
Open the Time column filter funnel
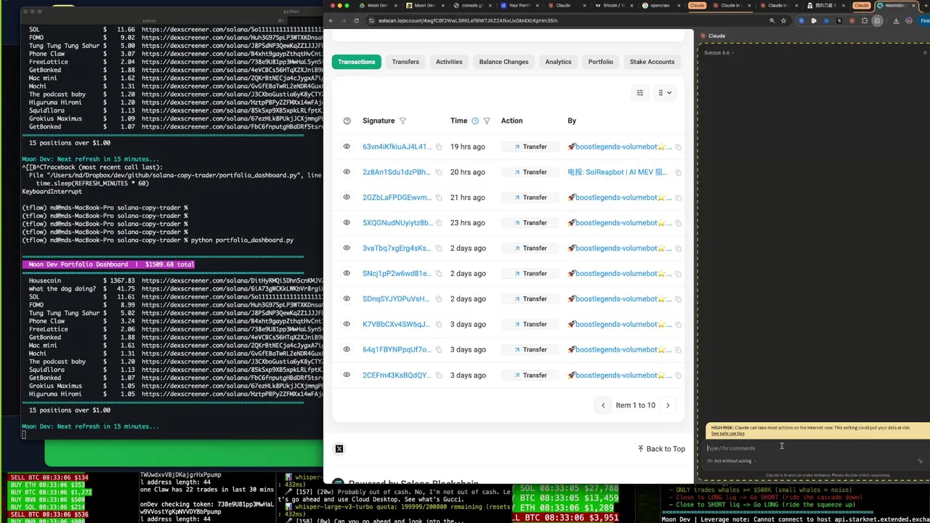pos(487,121)
